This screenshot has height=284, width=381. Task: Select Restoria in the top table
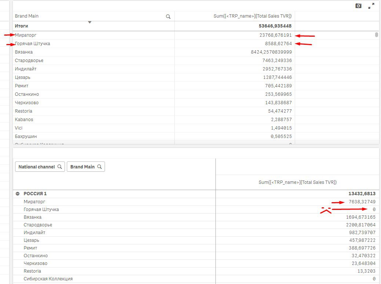[x=23, y=111]
